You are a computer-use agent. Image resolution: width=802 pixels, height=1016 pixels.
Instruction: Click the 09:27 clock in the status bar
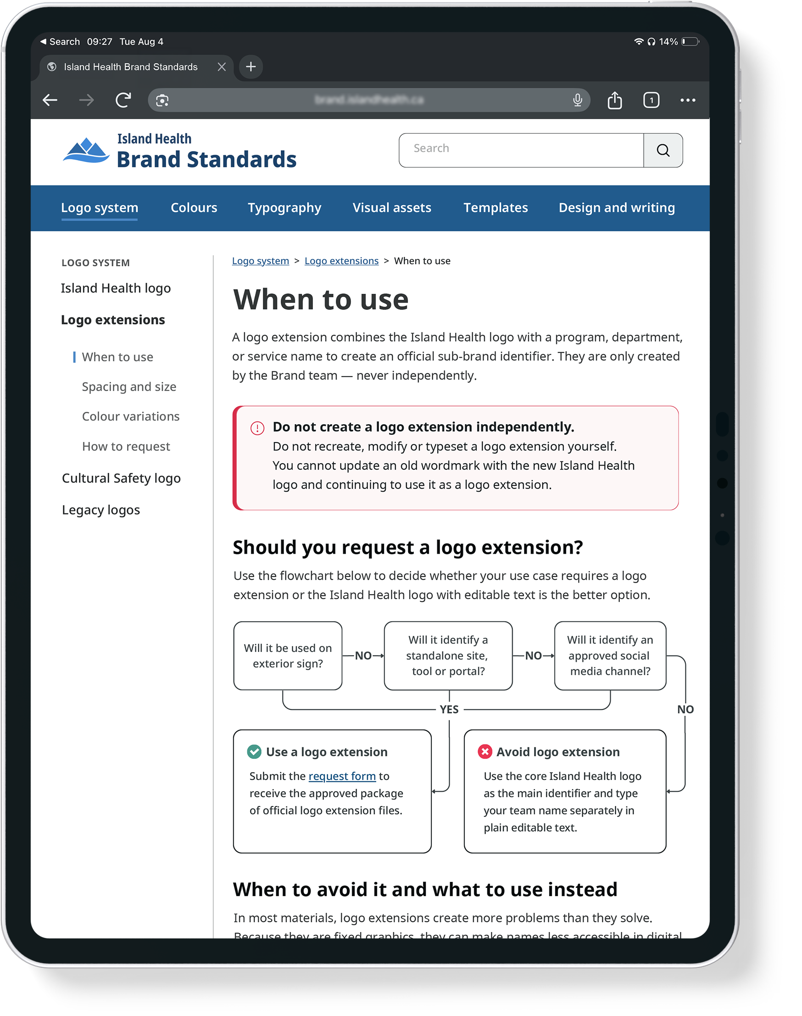point(100,41)
